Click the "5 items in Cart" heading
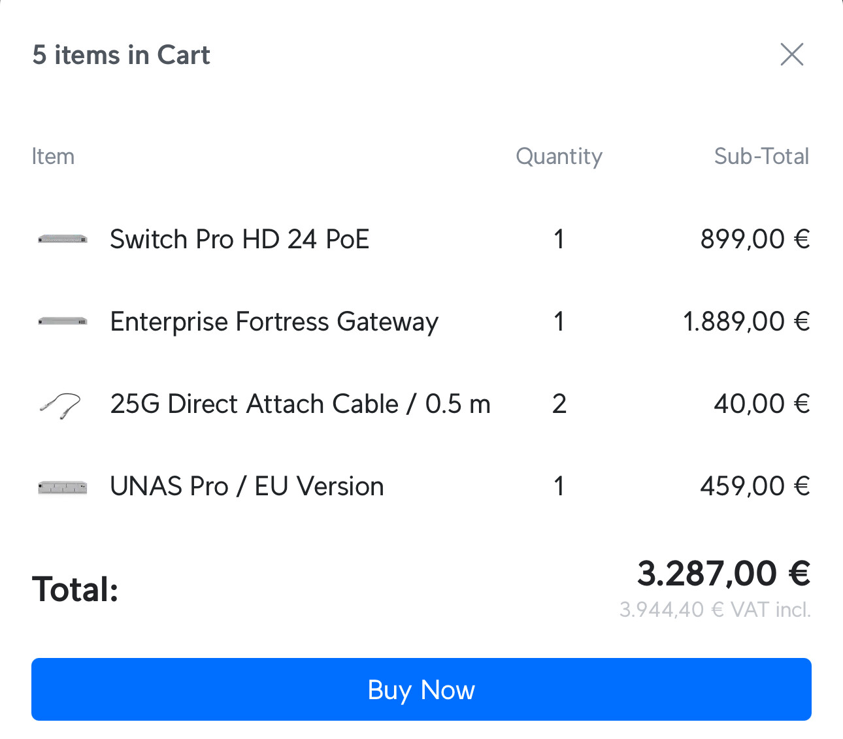 (x=122, y=56)
